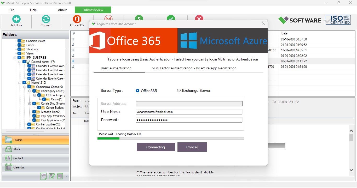Click paperclip icon in the 09-06-2009 row
357x188 pixels.
tap(73, 56)
